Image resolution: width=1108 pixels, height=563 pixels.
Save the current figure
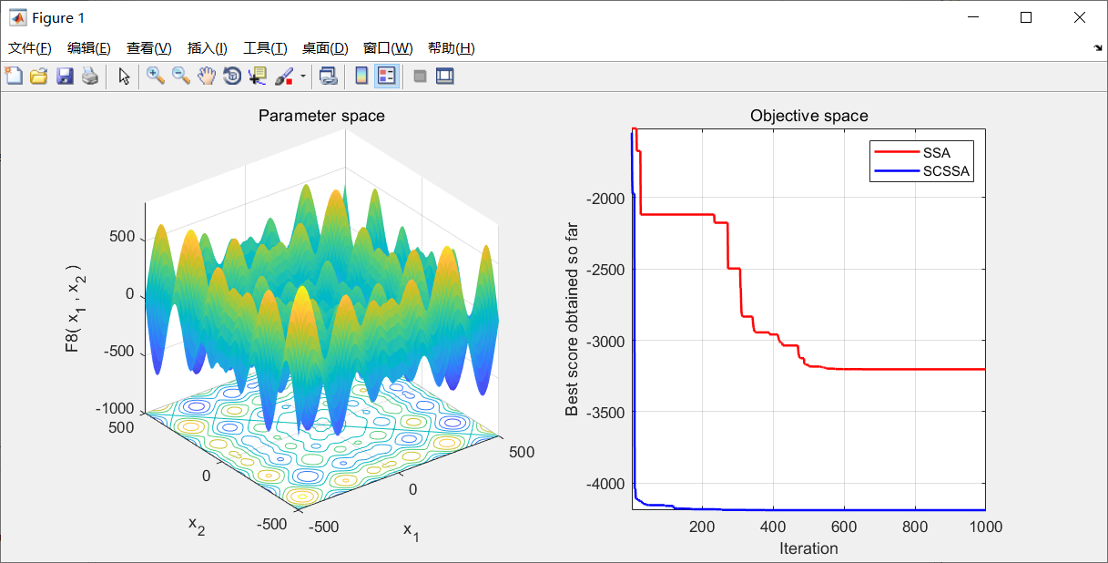(64, 77)
